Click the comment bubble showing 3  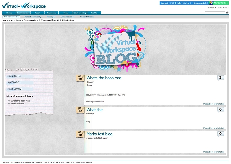220,78
